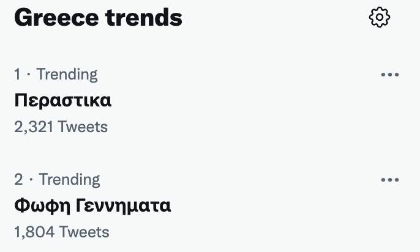Click the cog icon next to Greece trends

(x=380, y=18)
